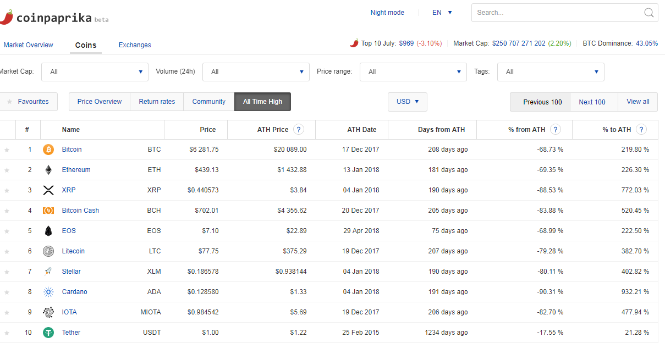665x343 pixels.
Task: Select the Return rates view tab
Action: click(x=157, y=102)
